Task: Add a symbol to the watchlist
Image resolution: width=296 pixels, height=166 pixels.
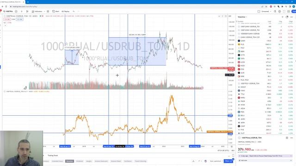Action: pos(283,17)
